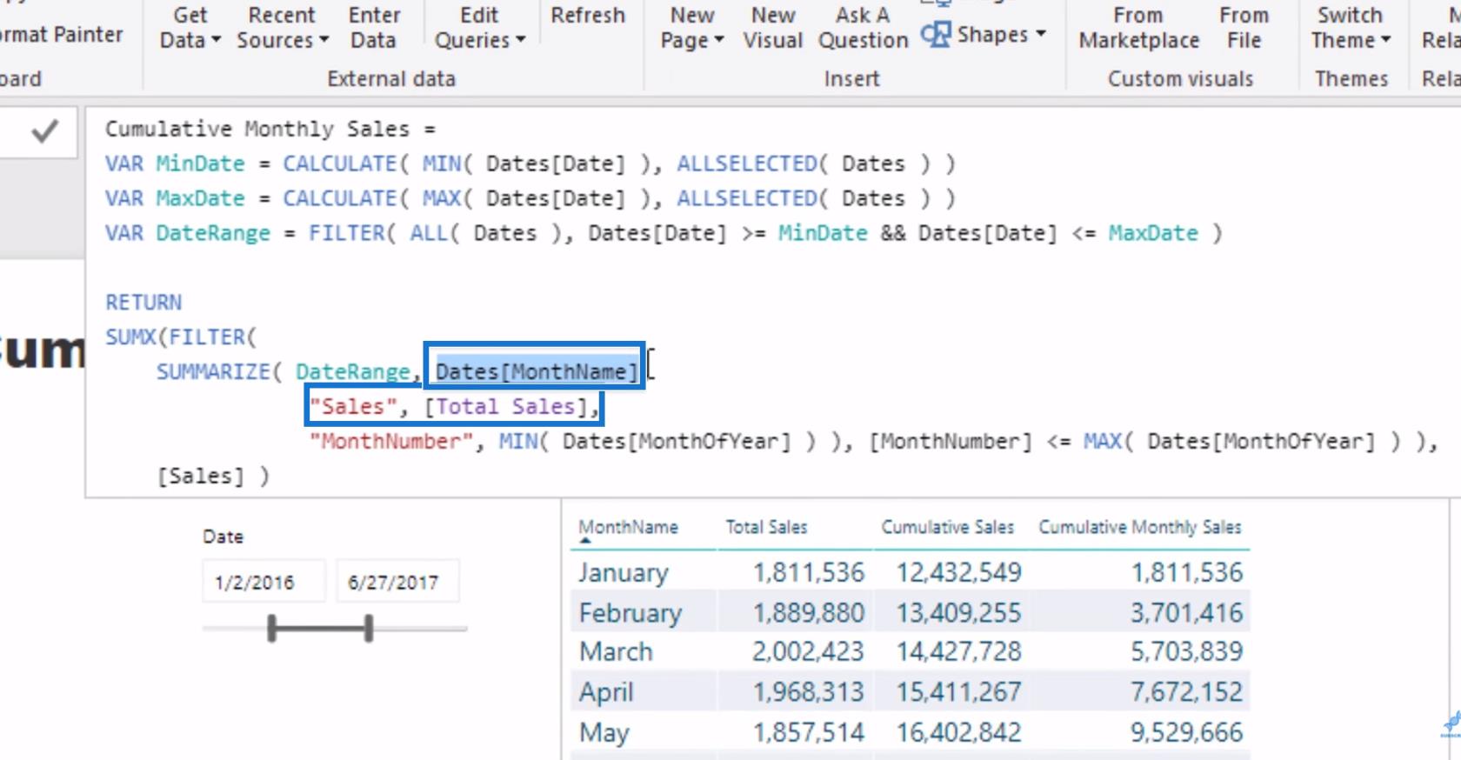Click VAR DateRange in the formula
This screenshot has height=760, width=1461.
(x=188, y=233)
